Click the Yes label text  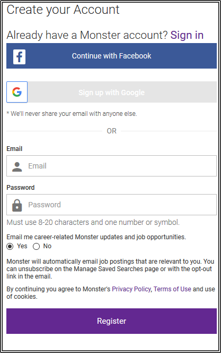tap(22, 246)
